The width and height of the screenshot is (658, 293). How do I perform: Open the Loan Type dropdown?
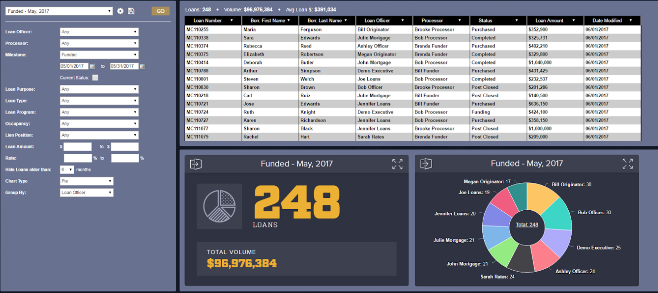(99, 101)
